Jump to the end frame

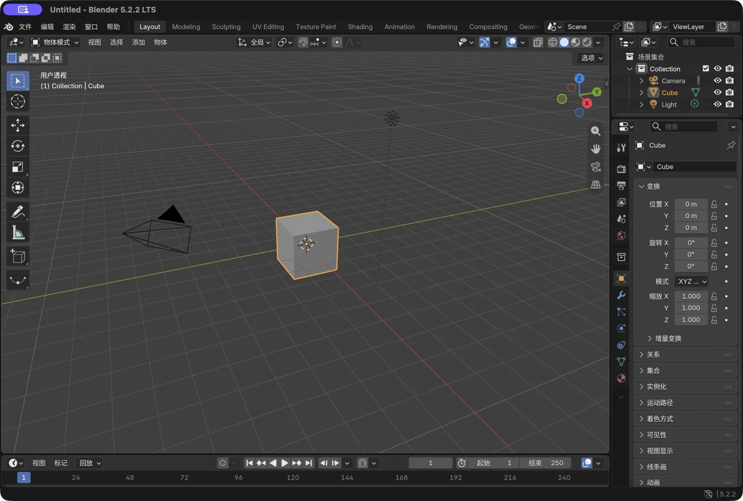pyautogui.click(x=308, y=463)
